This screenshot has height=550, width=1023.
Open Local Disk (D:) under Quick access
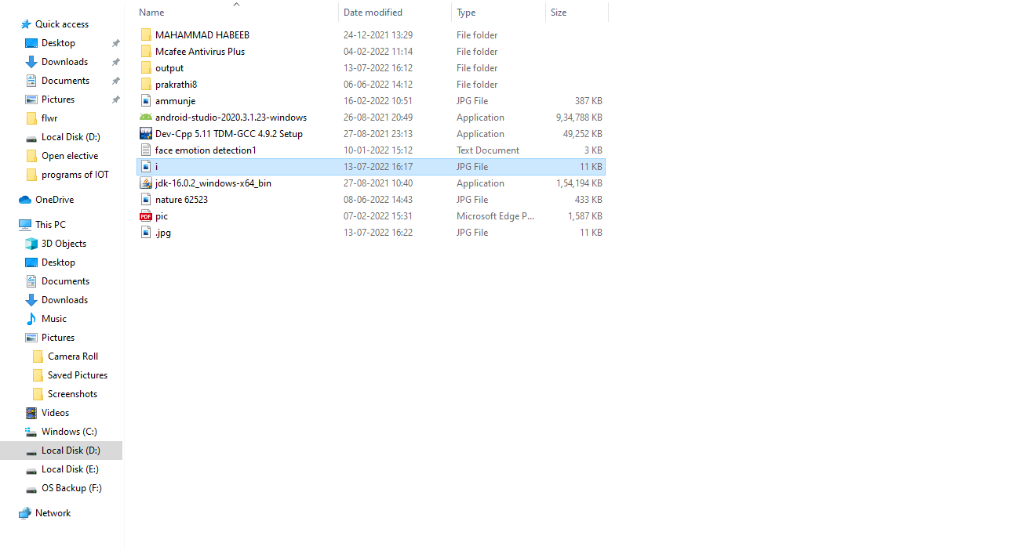[71, 136]
